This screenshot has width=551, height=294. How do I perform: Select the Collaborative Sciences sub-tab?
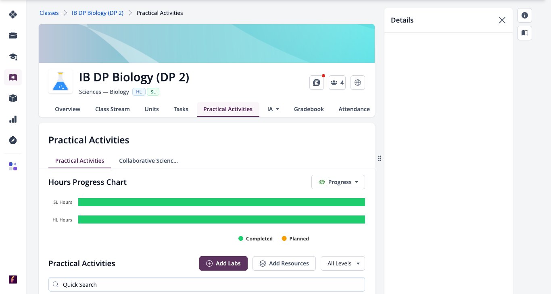pos(148,161)
